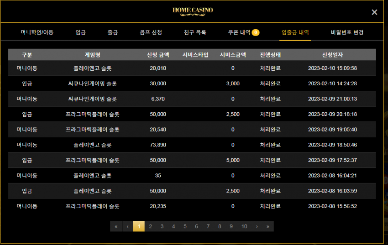Click the 신청 금액 column header
This screenshot has height=245, width=388.
click(x=158, y=55)
